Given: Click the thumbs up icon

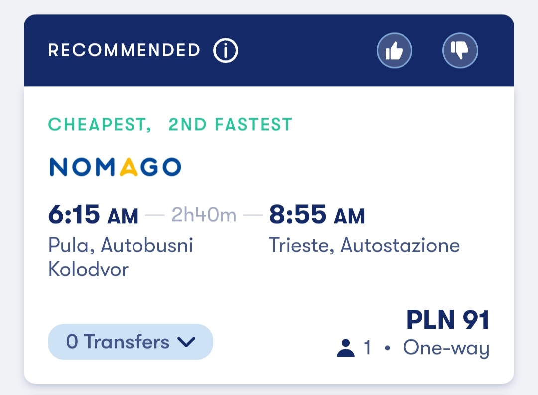Looking at the screenshot, I should [394, 50].
